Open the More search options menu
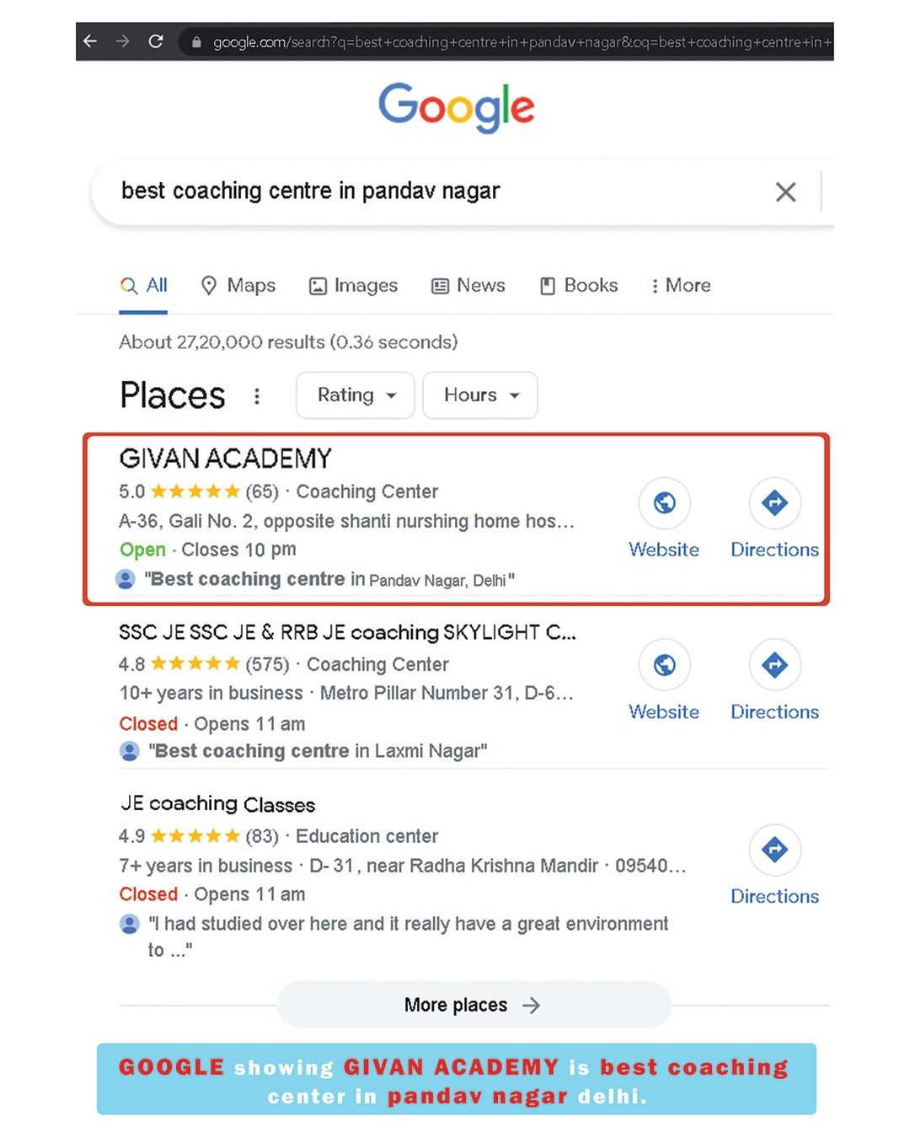The width and height of the screenshot is (910, 1138). 681,286
